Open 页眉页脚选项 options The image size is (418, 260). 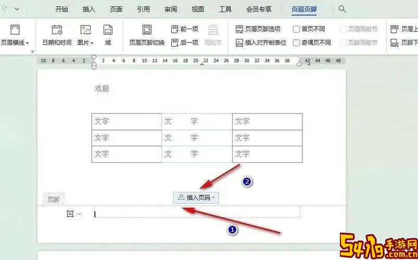pyautogui.click(x=258, y=29)
